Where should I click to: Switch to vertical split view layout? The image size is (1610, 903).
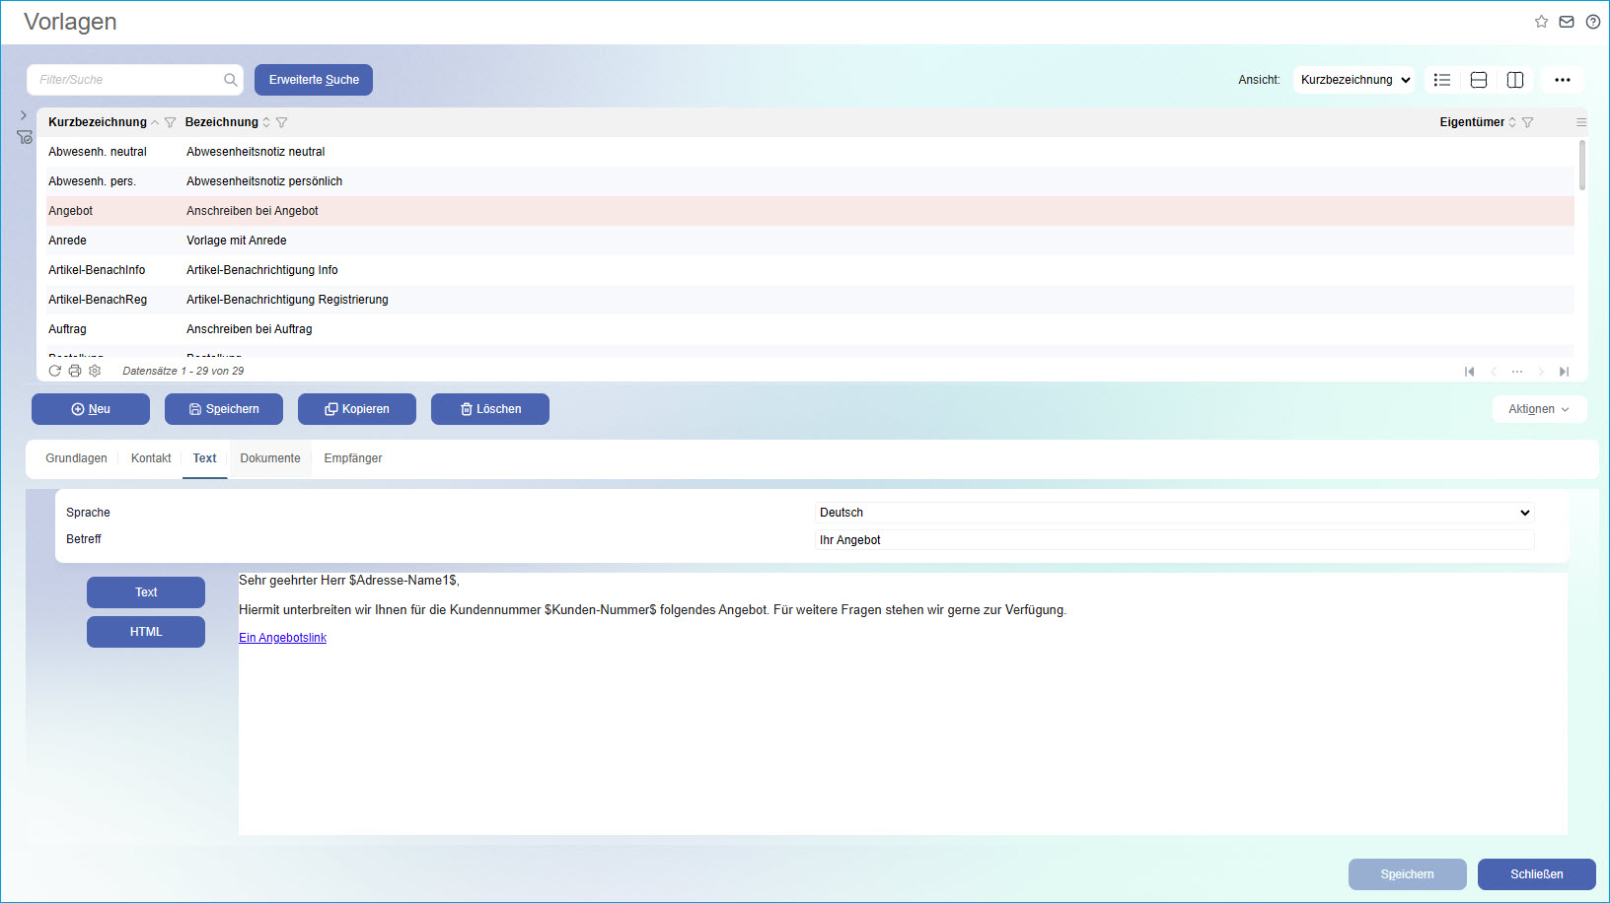[x=1515, y=80]
